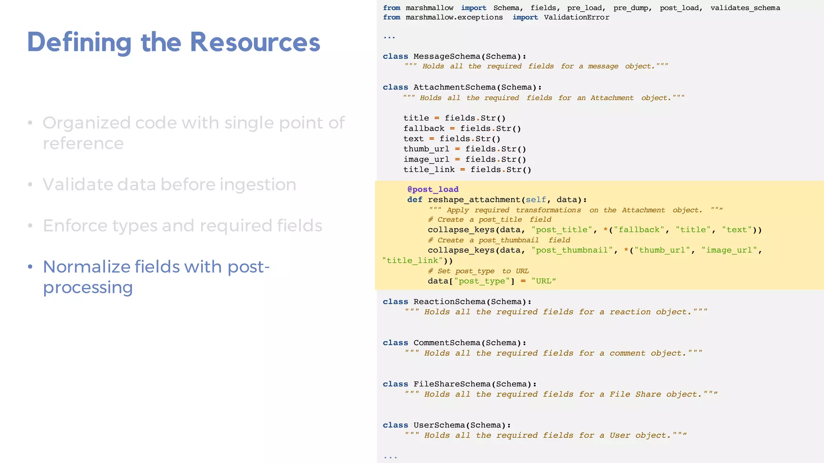Select the 'class UserSchema(Schema):' line

[447, 425]
